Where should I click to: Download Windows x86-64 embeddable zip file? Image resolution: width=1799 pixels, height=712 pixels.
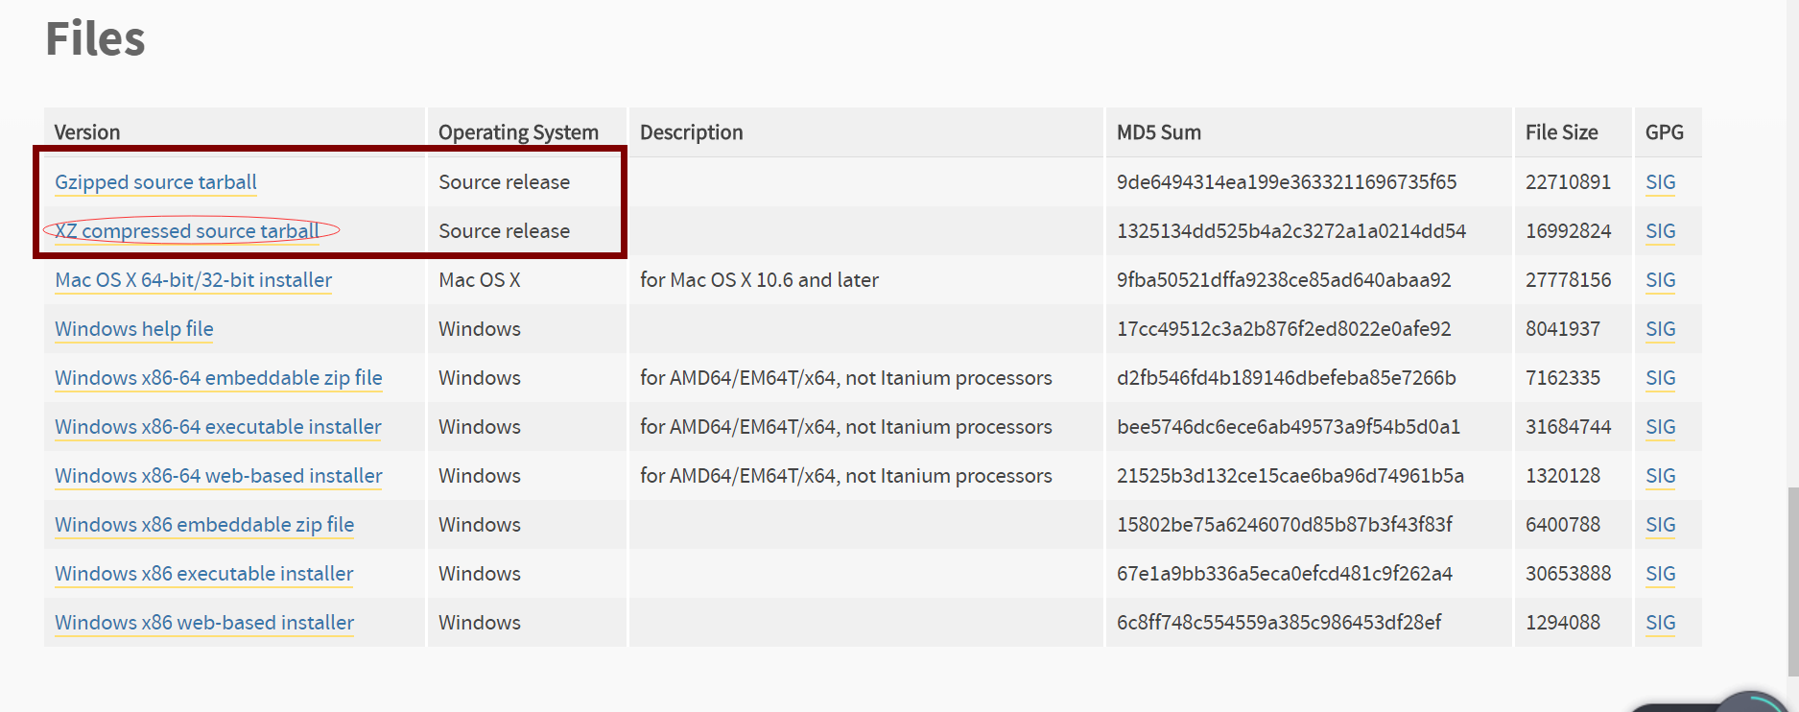(x=218, y=378)
